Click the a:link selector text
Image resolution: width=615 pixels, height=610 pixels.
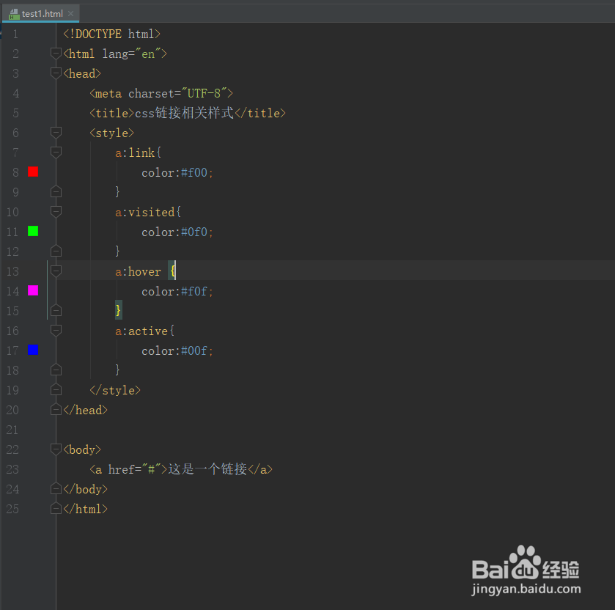(135, 152)
